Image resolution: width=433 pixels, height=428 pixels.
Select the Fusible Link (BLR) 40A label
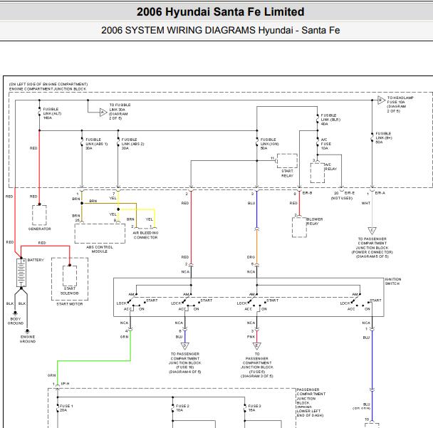[330, 120]
